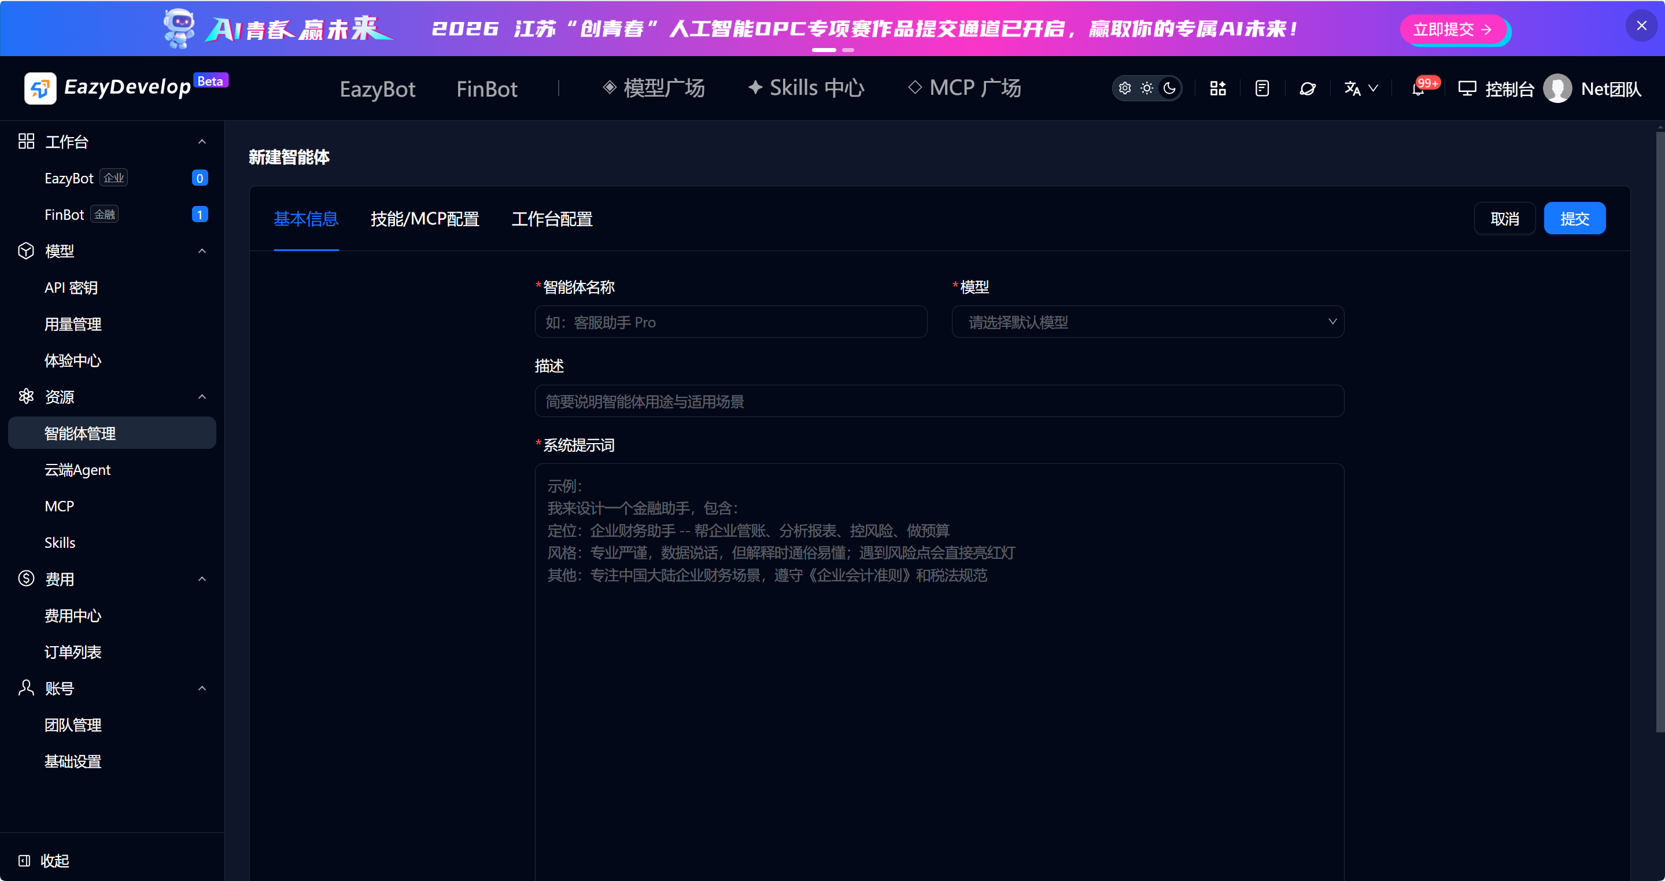Open the document notes icon in header
1665x881 pixels.
(1262, 89)
